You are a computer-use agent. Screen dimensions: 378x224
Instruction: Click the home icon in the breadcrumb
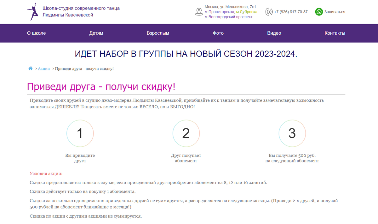tap(31, 68)
